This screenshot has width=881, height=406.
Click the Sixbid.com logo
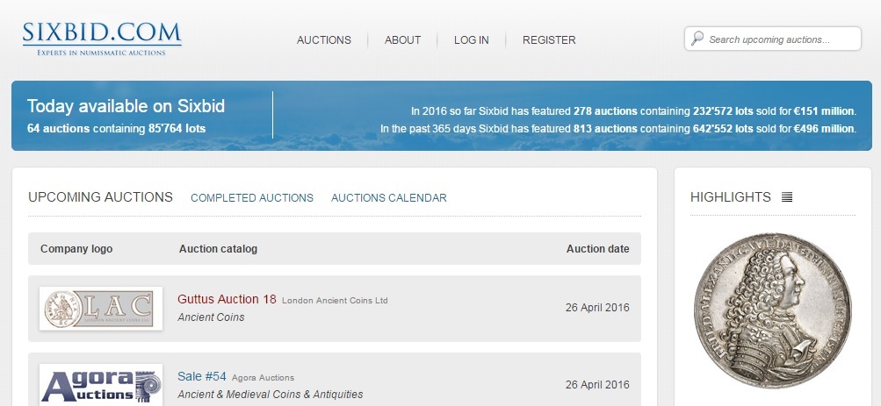pyautogui.click(x=102, y=39)
